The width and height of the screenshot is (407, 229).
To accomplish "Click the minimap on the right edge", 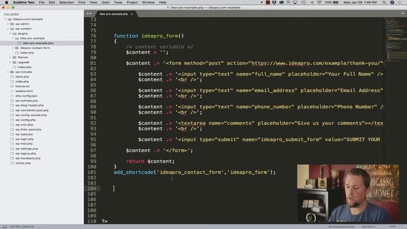I will click(x=396, y=39).
